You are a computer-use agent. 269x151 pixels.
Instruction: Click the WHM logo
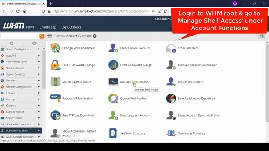(14, 26)
